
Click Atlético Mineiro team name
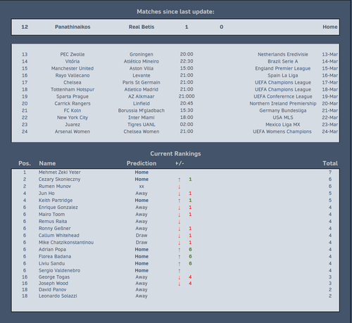pyautogui.click(x=142, y=61)
